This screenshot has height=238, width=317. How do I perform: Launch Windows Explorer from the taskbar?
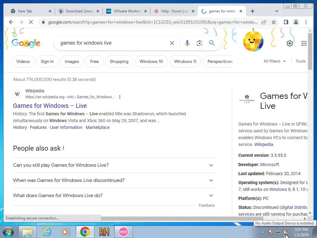pyautogui.click(x=28, y=232)
